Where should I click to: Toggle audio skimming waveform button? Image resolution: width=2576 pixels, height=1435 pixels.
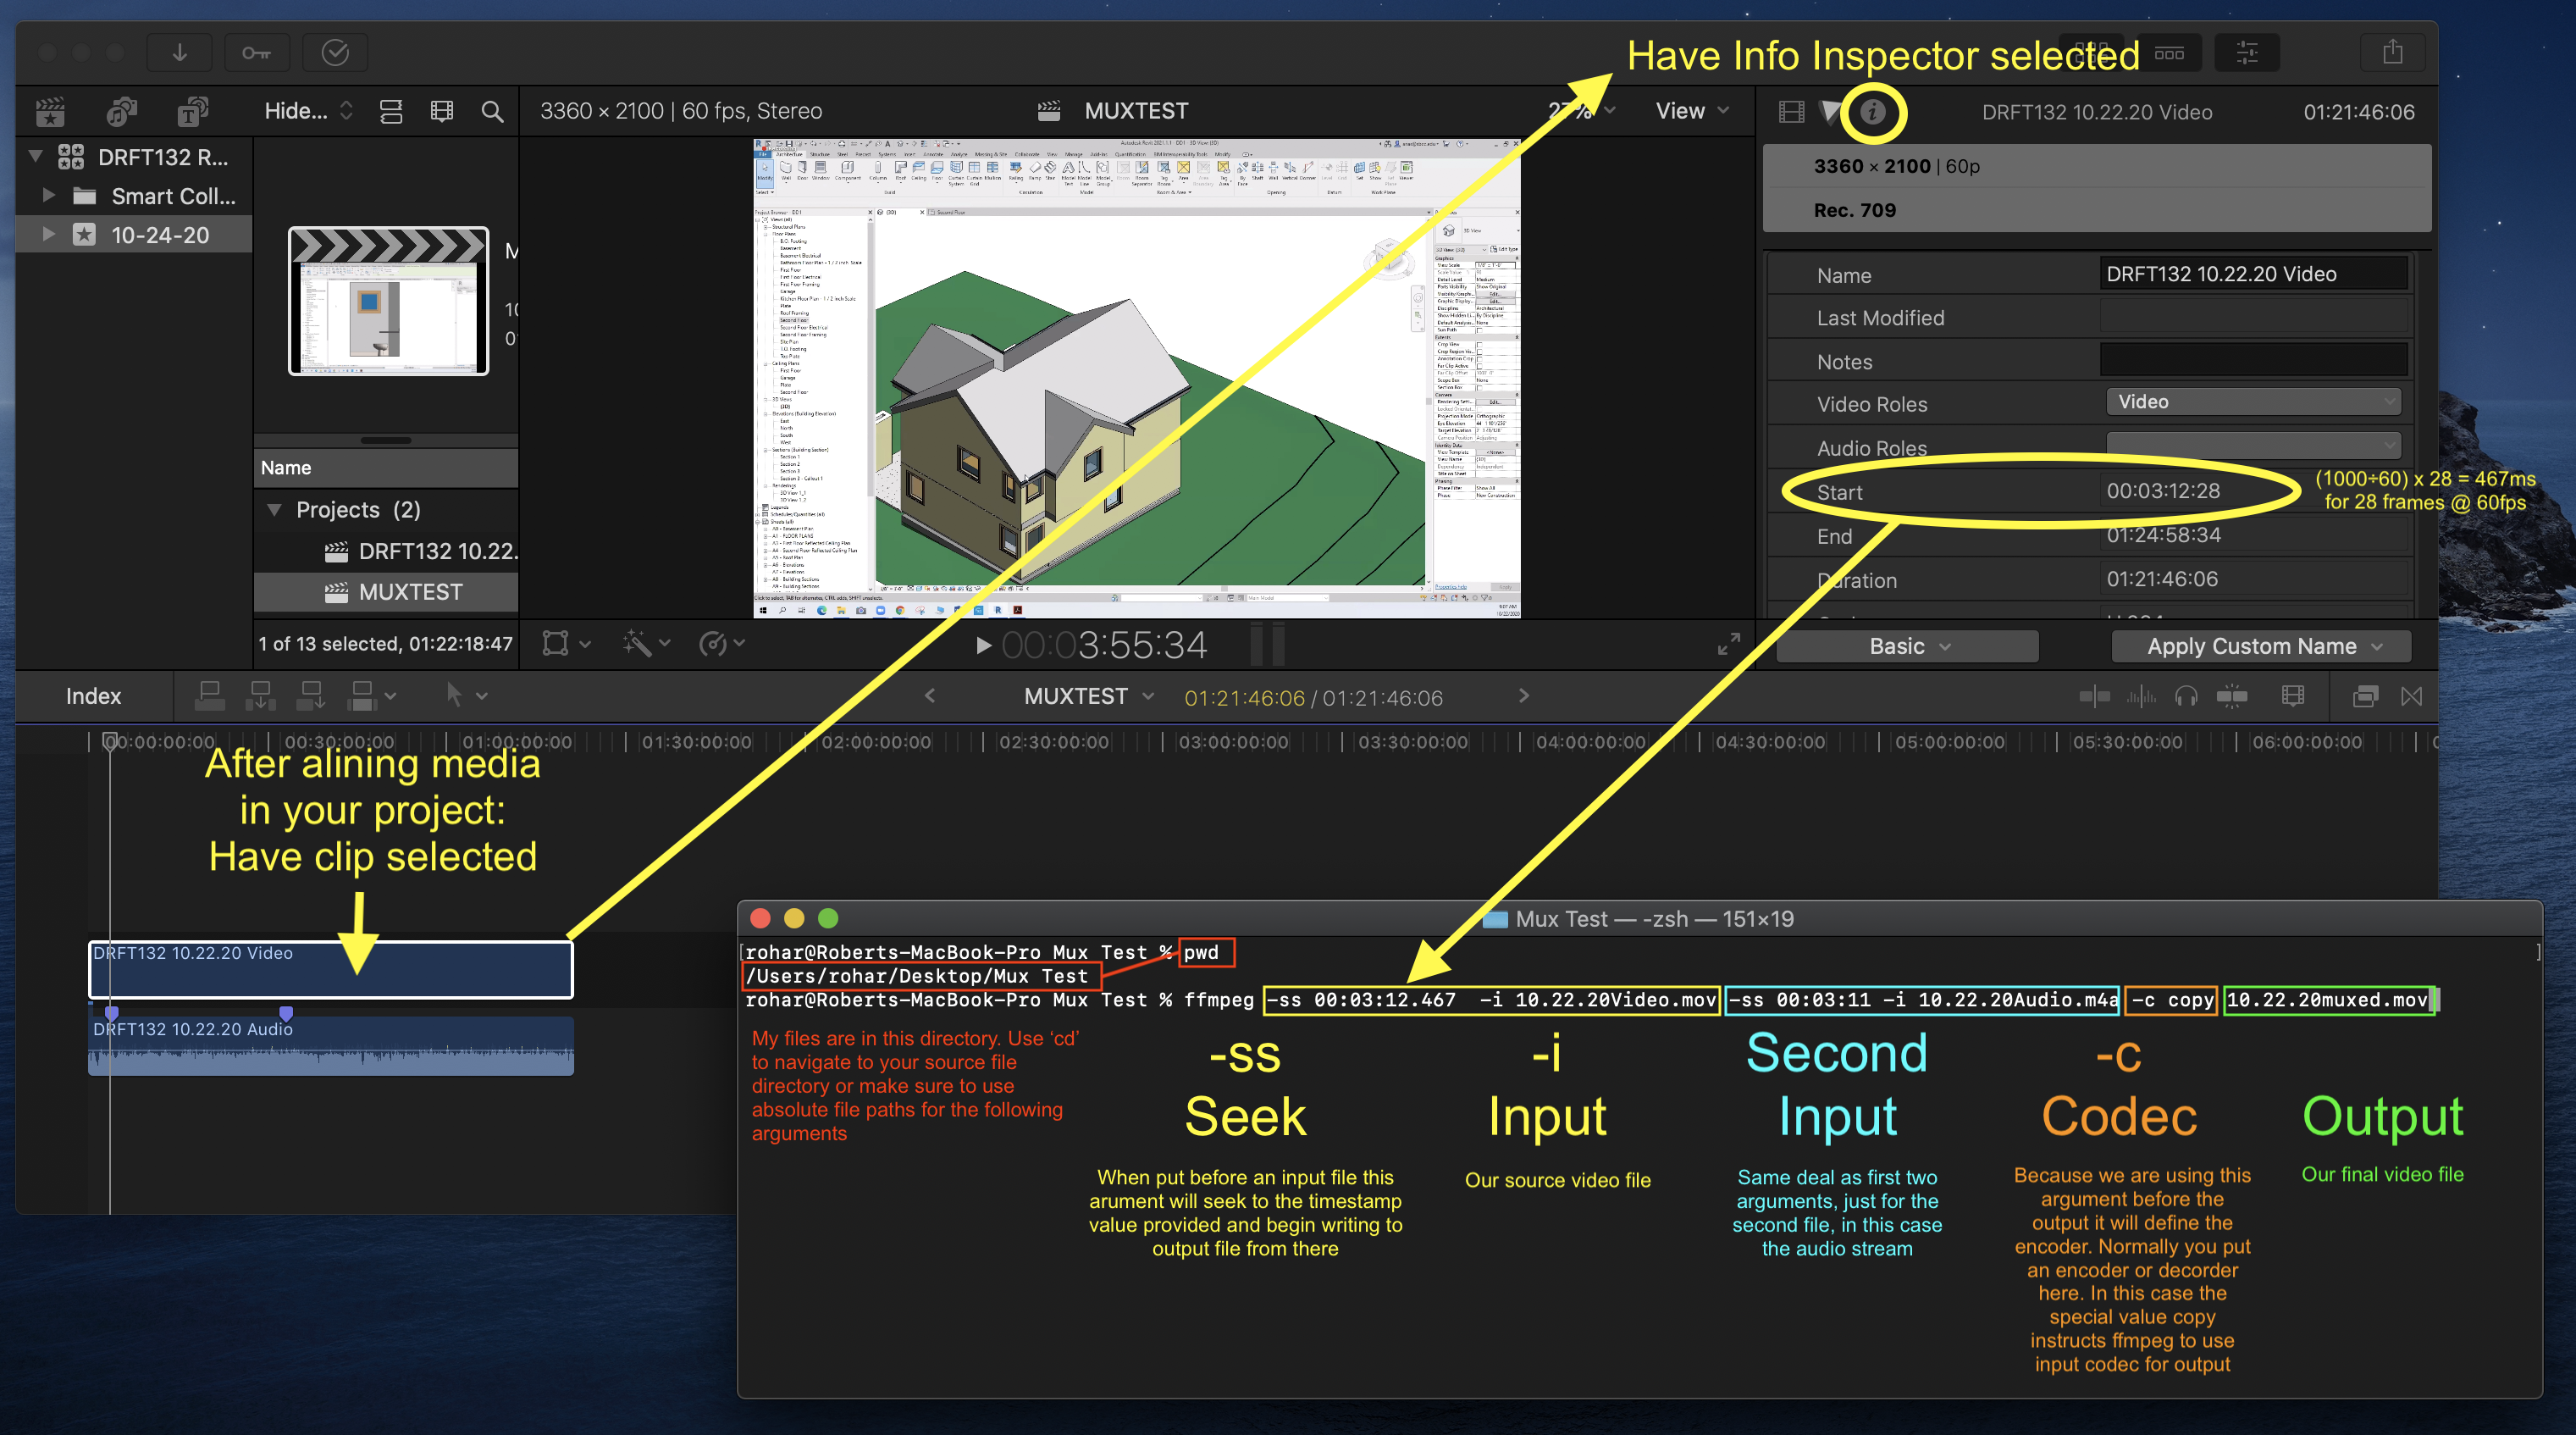2140,696
